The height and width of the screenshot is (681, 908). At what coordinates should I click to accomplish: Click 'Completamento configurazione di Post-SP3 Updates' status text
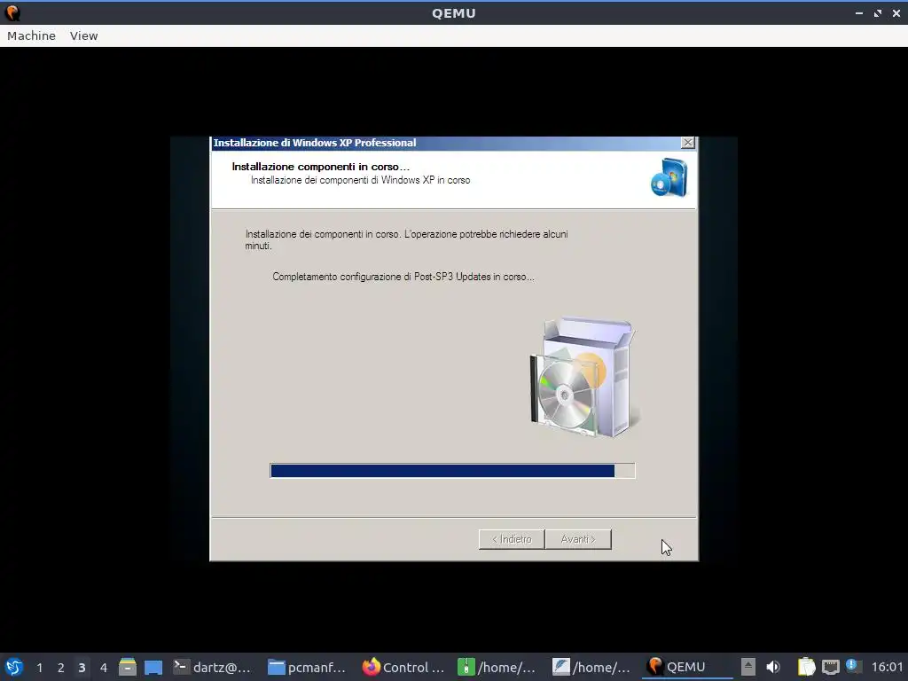[x=403, y=277]
